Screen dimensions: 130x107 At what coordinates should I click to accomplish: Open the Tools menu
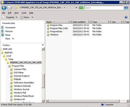click(x=24, y=13)
